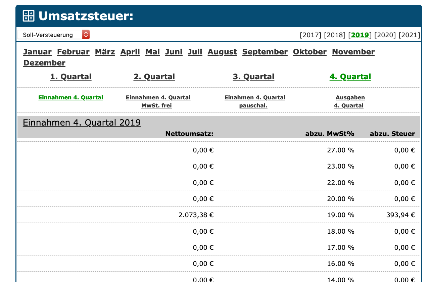Go to the month November
The image size is (429, 282).
353,52
